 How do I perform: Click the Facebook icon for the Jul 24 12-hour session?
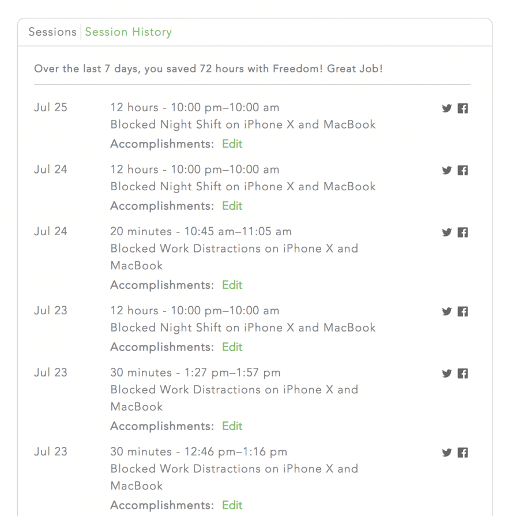click(462, 171)
